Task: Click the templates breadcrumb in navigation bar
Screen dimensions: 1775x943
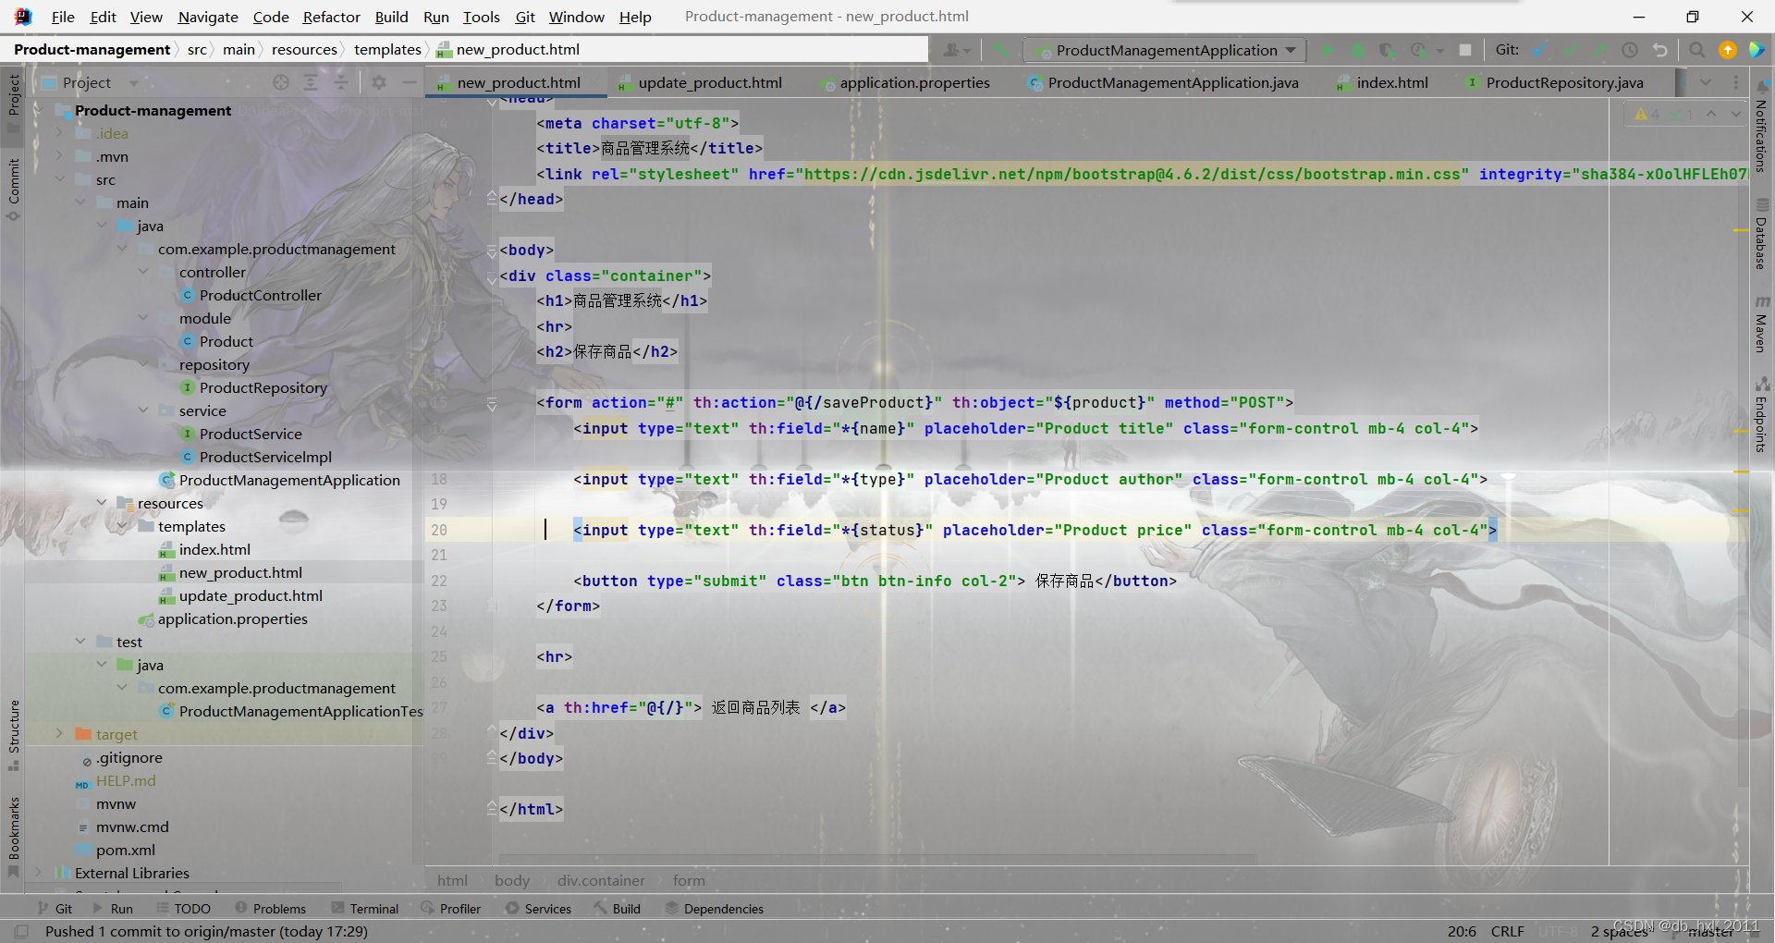Action: 387,49
